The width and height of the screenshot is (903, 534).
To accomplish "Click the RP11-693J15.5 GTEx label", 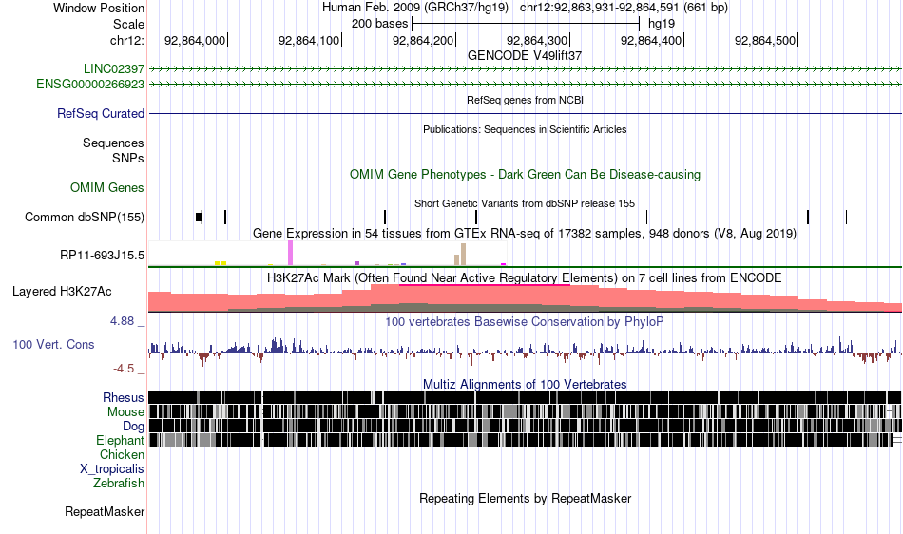I will click(x=102, y=255).
